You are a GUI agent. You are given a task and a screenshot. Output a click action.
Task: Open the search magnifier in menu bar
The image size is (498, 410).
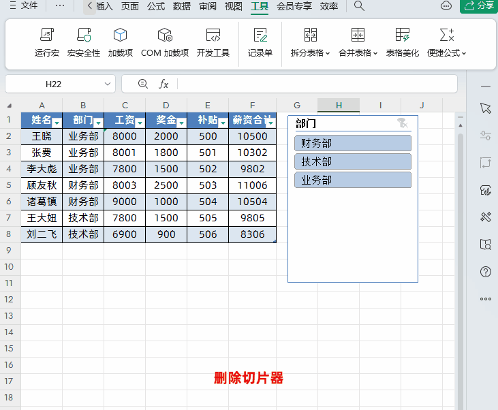359,5
